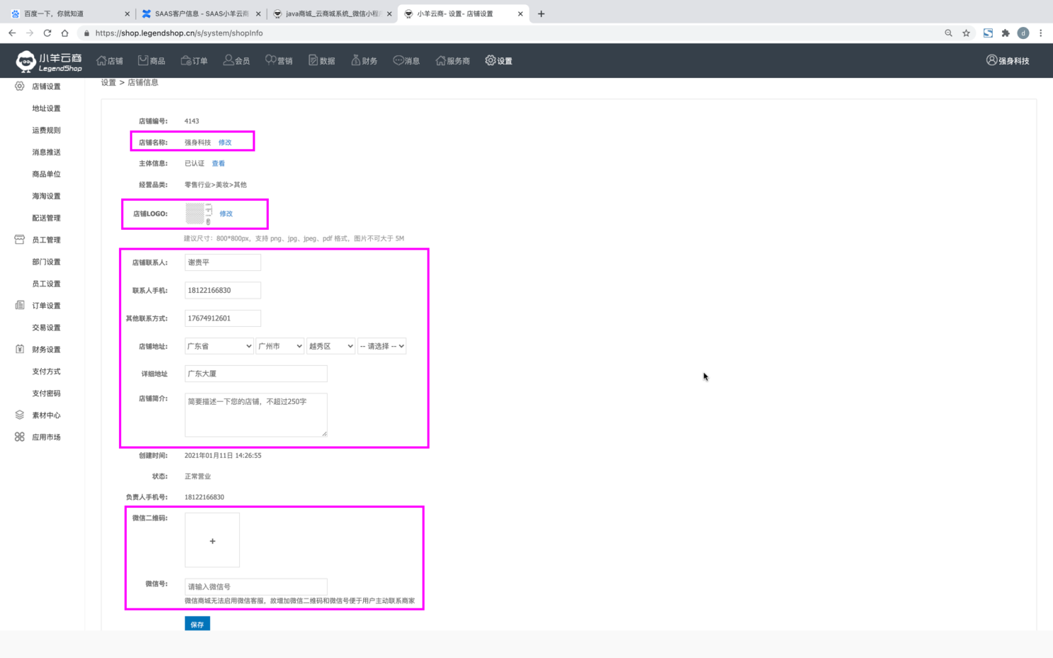
Task: Focus the 微信号 input field
Action: click(x=255, y=587)
